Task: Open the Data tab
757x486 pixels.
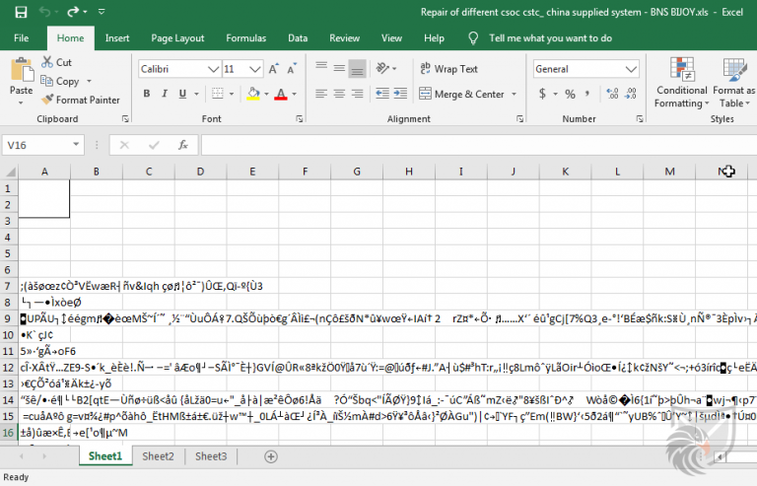Action: [298, 38]
